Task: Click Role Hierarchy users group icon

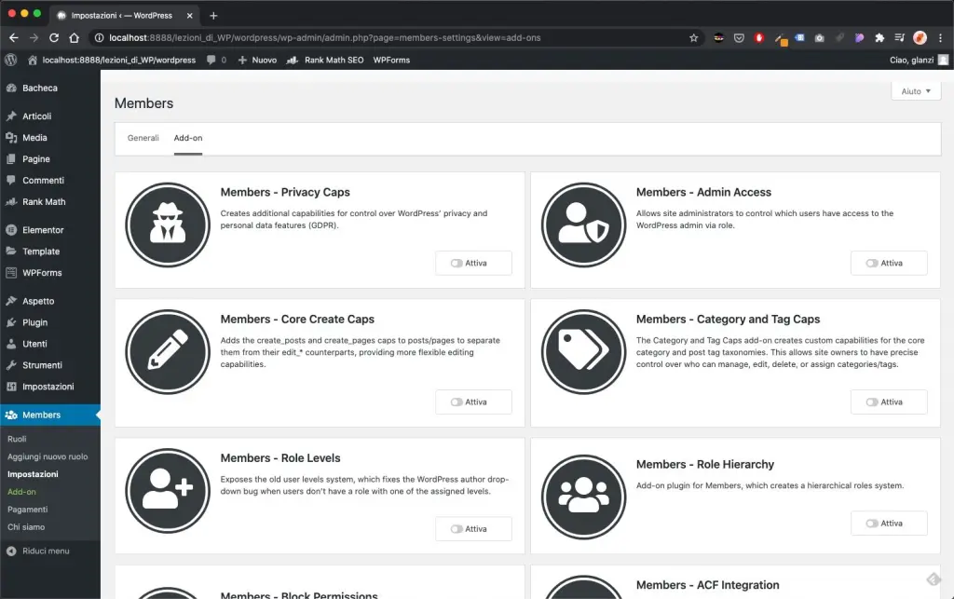Action: tap(583, 497)
